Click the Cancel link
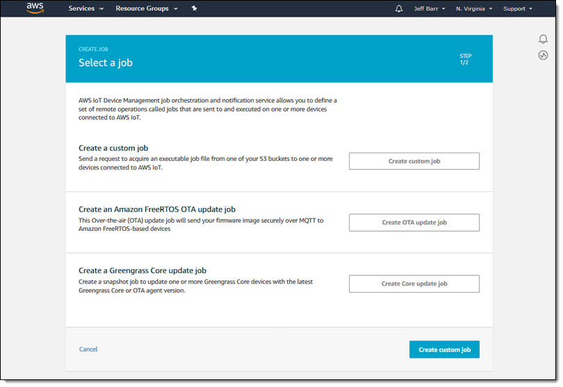This screenshot has height=387, width=563. click(x=88, y=350)
